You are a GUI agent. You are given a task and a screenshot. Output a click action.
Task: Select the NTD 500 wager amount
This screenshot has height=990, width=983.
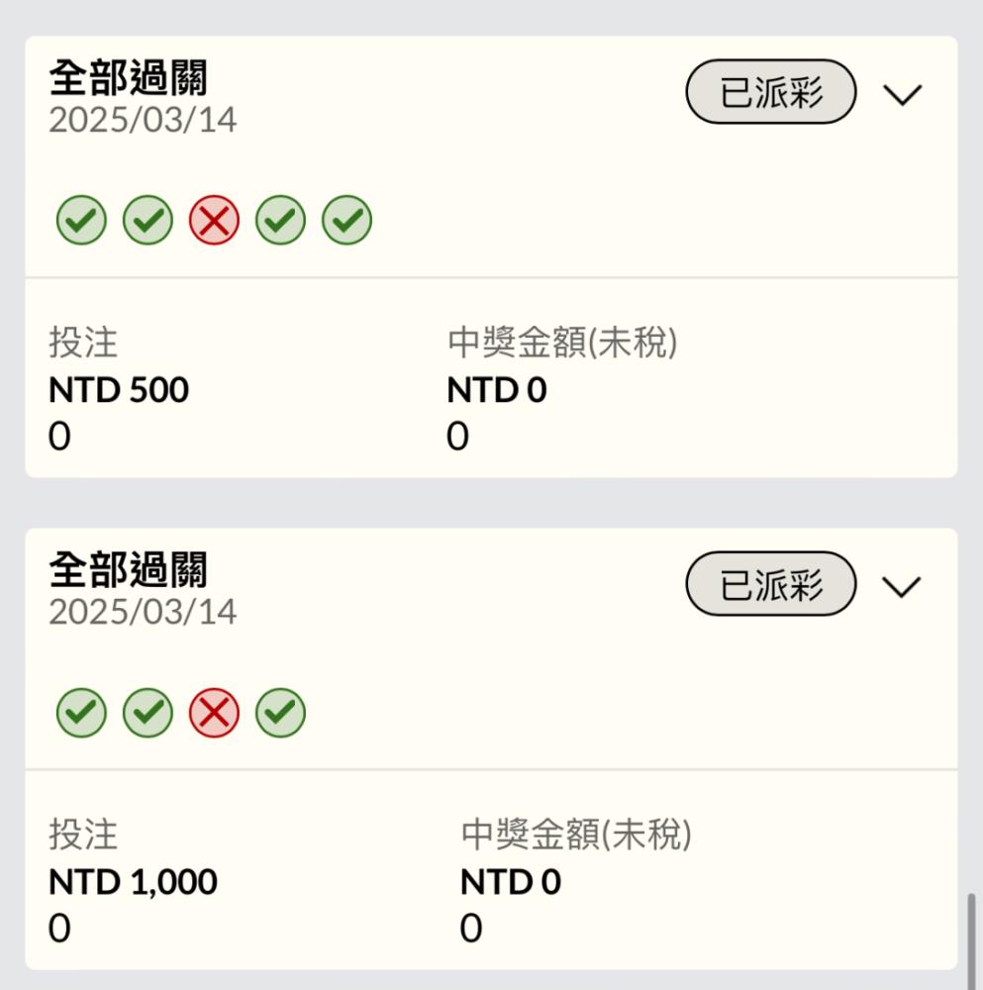(x=119, y=389)
